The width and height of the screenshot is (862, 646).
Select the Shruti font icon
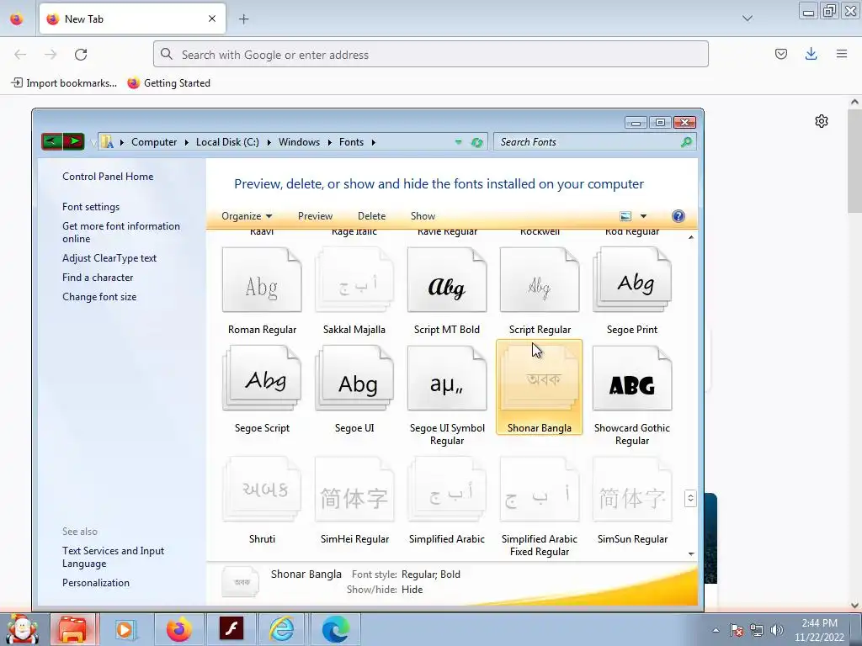(x=262, y=489)
